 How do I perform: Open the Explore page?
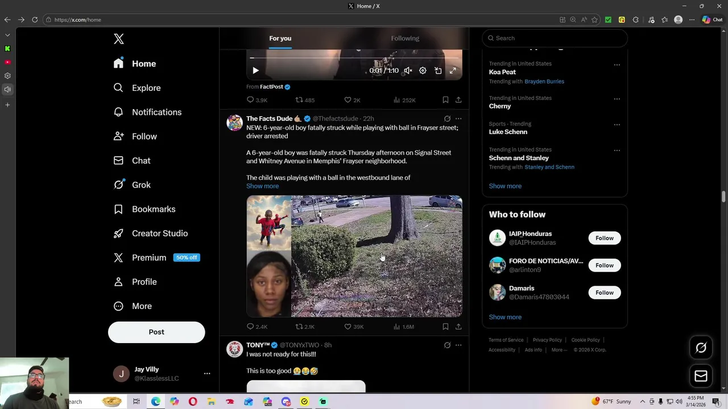(137, 88)
